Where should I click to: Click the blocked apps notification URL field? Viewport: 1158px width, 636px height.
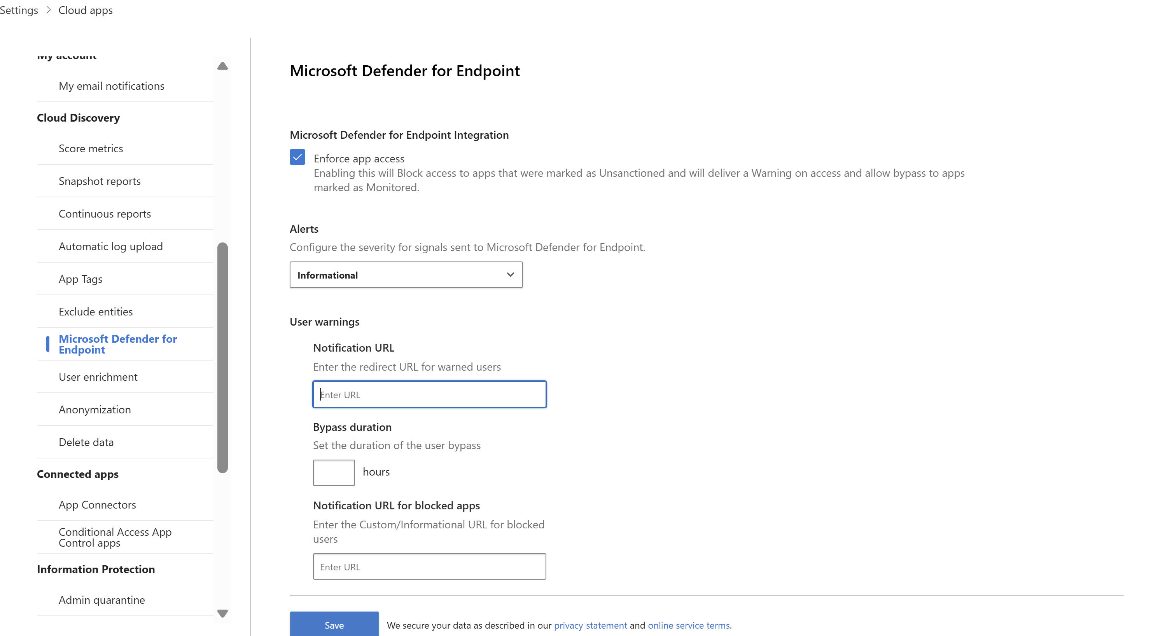429,567
